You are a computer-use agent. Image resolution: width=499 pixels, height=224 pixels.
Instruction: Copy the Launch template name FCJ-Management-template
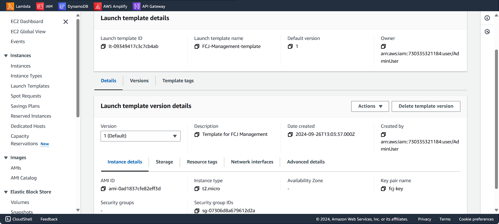click(197, 46)
